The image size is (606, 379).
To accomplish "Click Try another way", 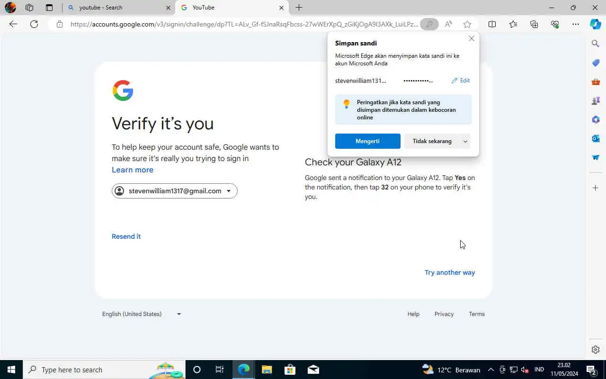I will click(x=450, y=272).
